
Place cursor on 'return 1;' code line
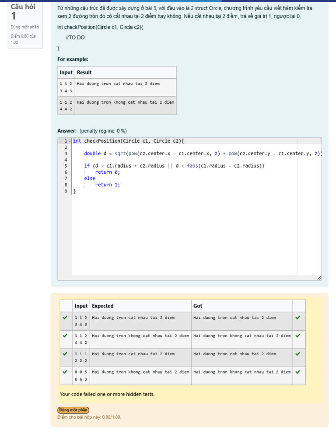tap(107, 185)
